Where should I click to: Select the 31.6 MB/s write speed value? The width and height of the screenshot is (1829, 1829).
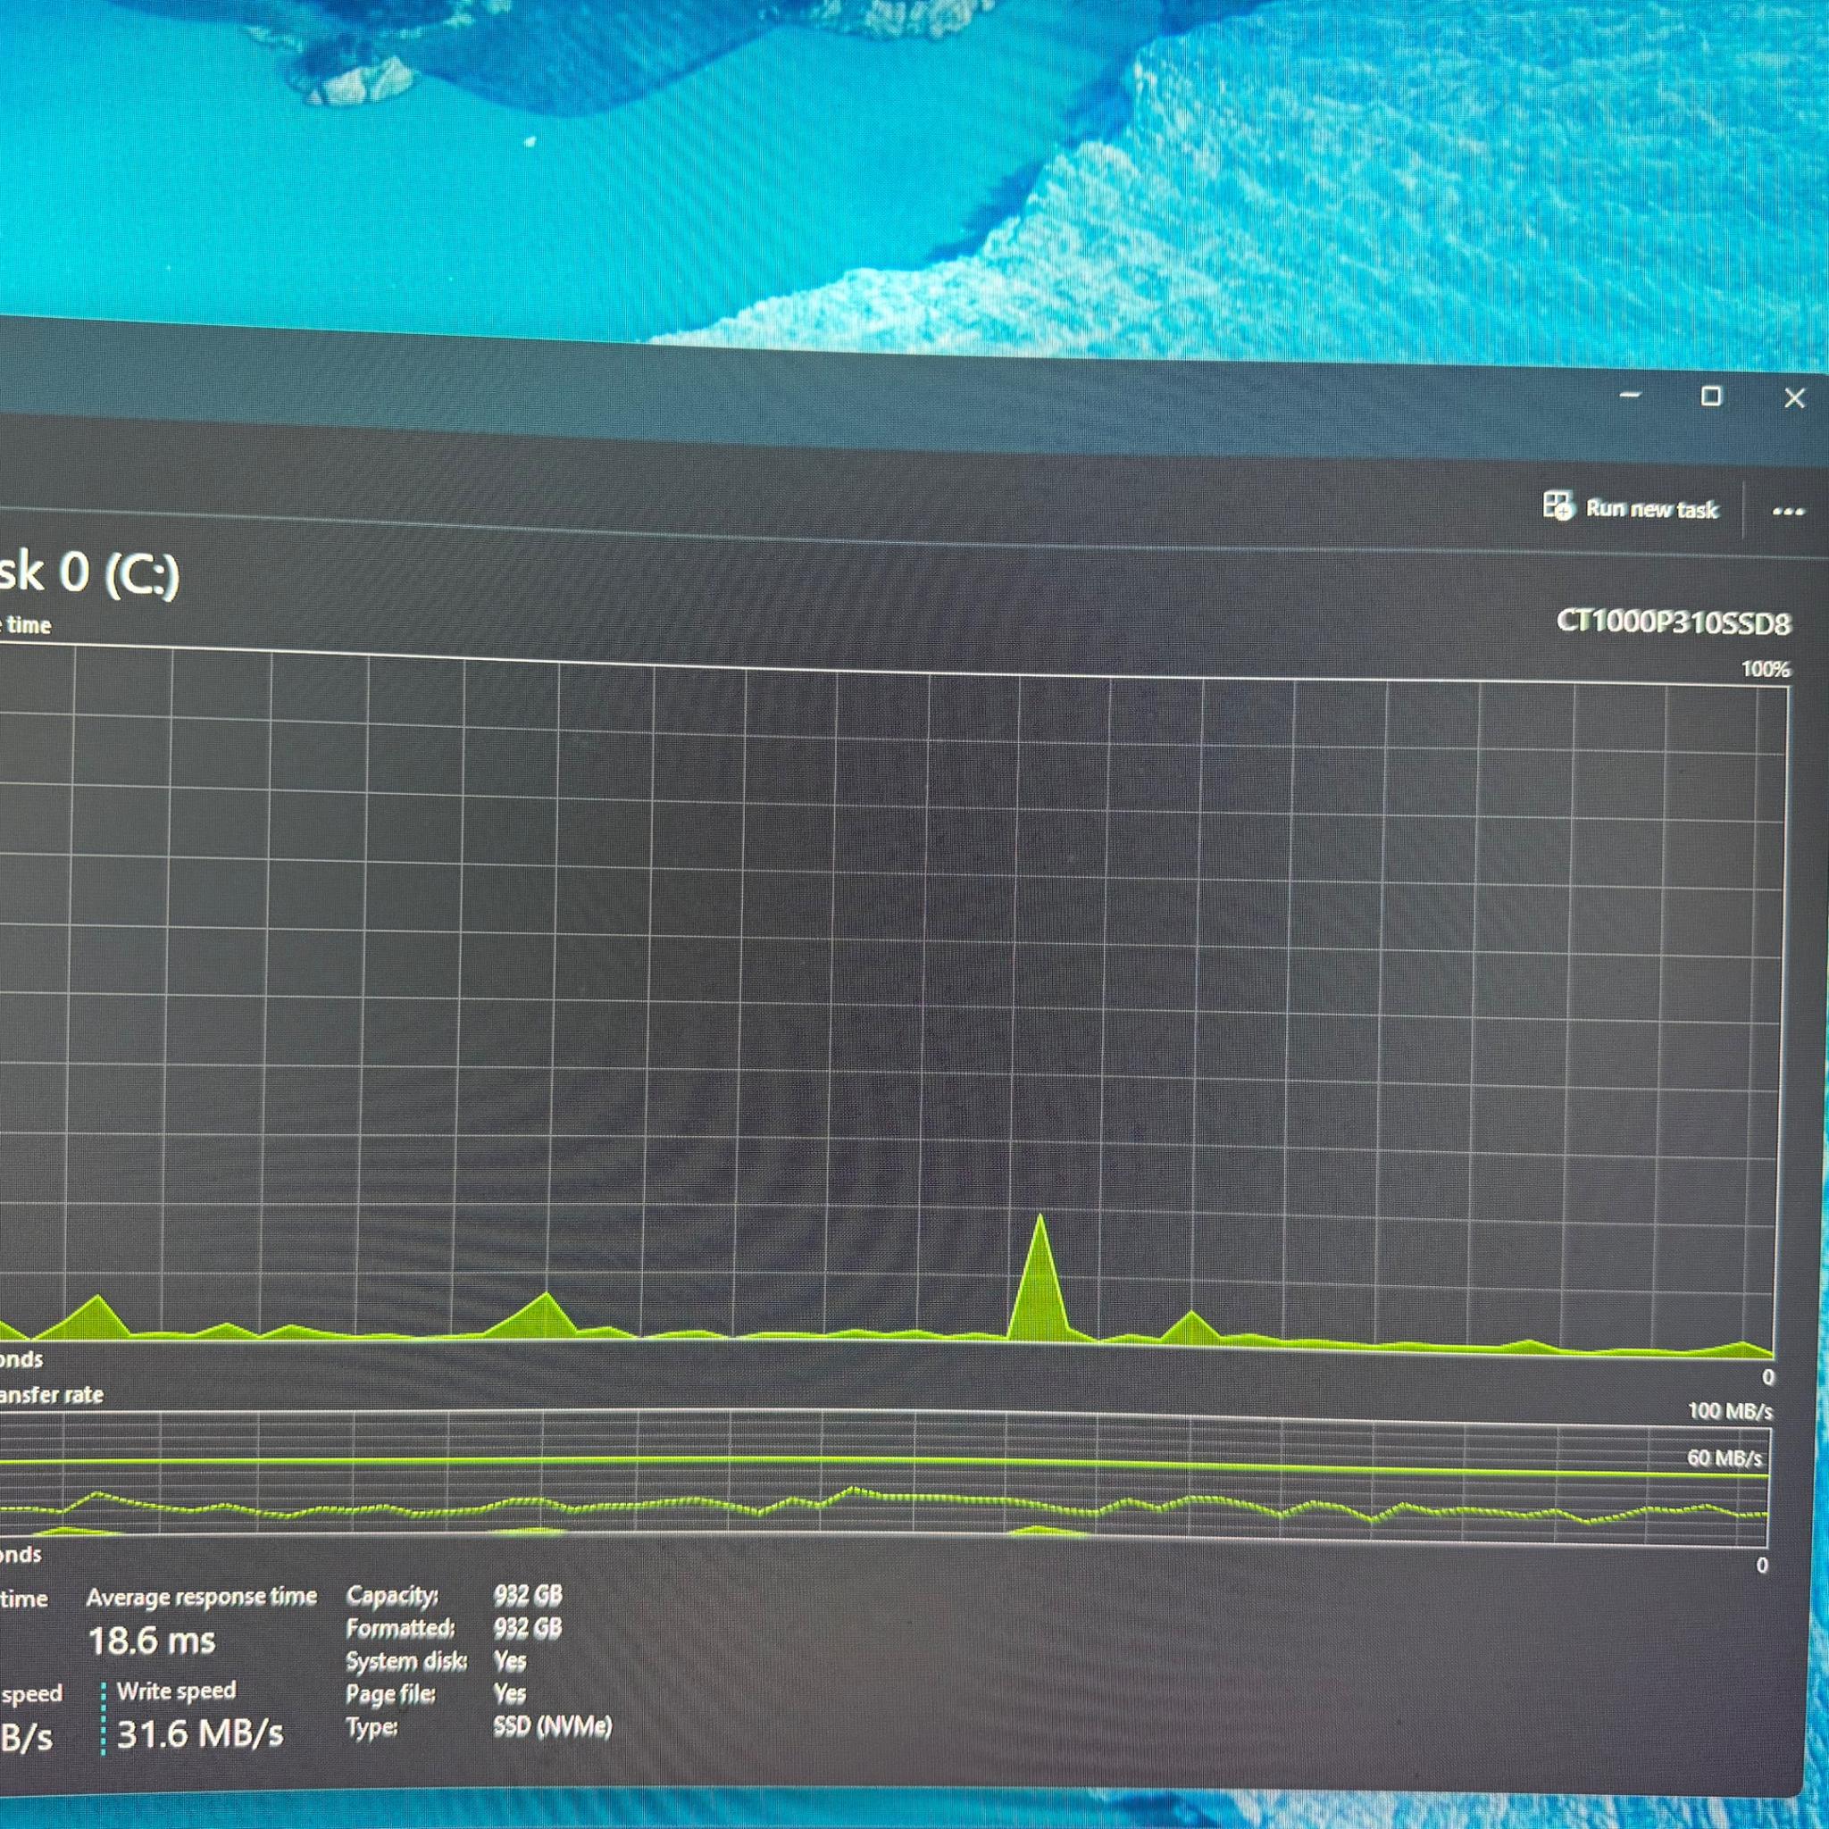(200, 1733)
